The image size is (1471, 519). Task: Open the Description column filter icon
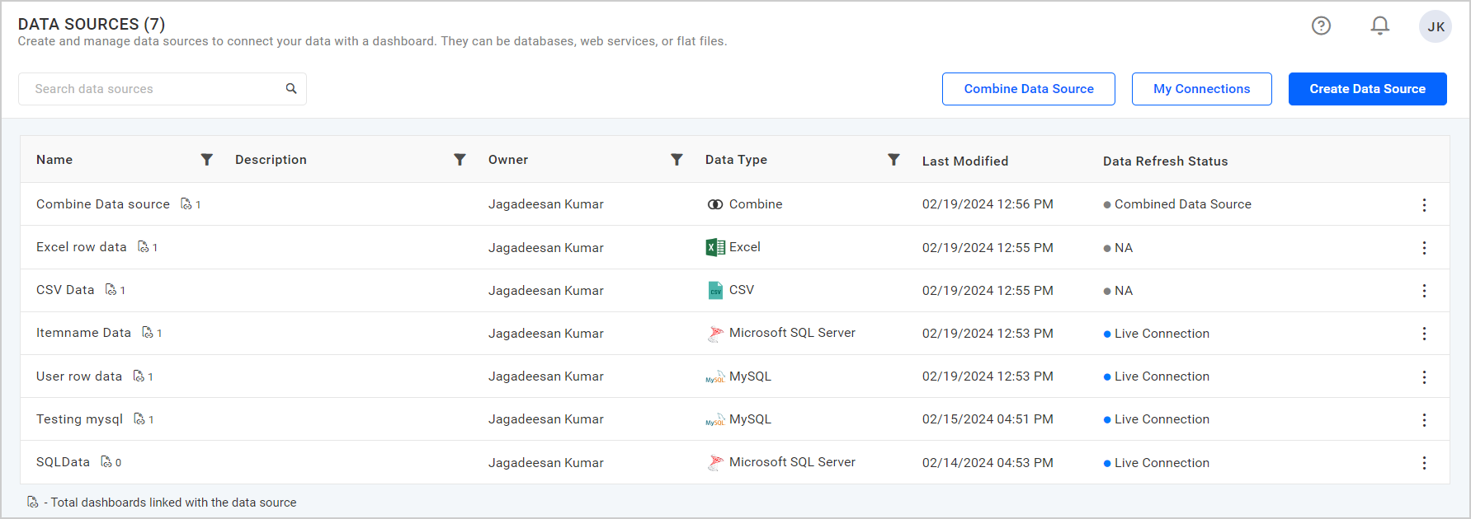point(460,160)
